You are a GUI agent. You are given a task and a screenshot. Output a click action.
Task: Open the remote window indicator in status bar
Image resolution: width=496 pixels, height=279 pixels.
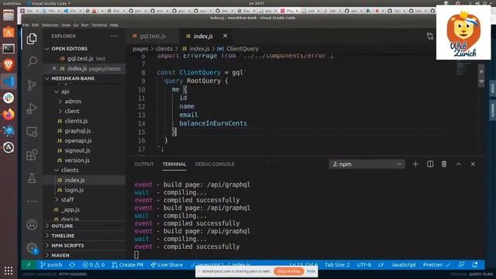pos(29,264)
